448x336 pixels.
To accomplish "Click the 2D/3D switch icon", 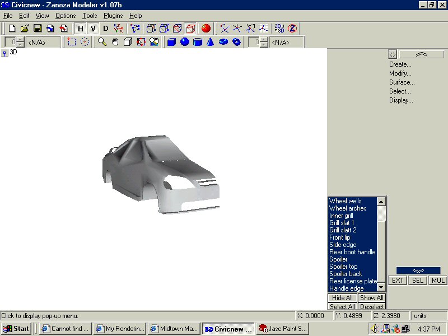I will click(x=279, y=28).
